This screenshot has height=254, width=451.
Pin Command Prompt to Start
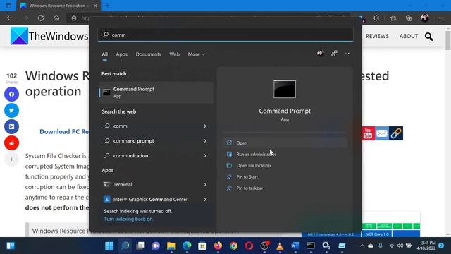pyautogui.click(x=285, y=177)
